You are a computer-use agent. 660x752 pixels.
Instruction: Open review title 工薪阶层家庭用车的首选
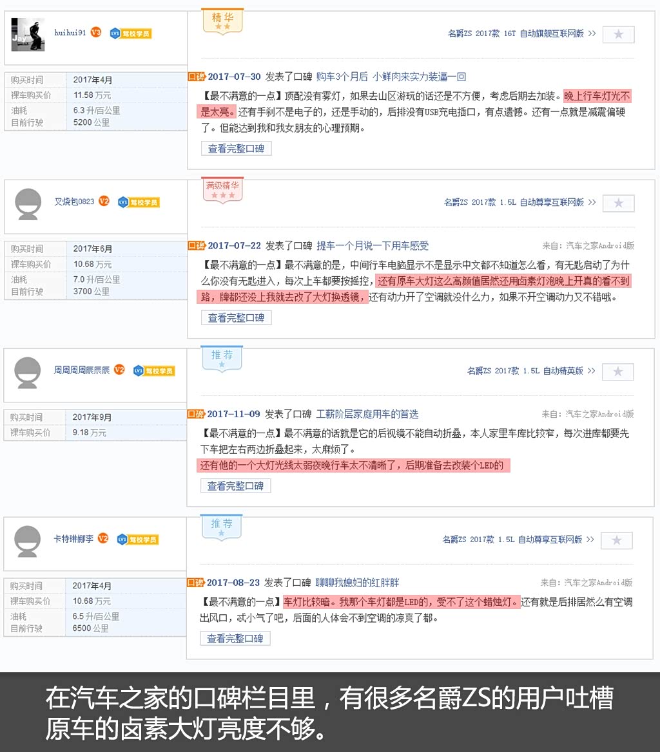367,414
